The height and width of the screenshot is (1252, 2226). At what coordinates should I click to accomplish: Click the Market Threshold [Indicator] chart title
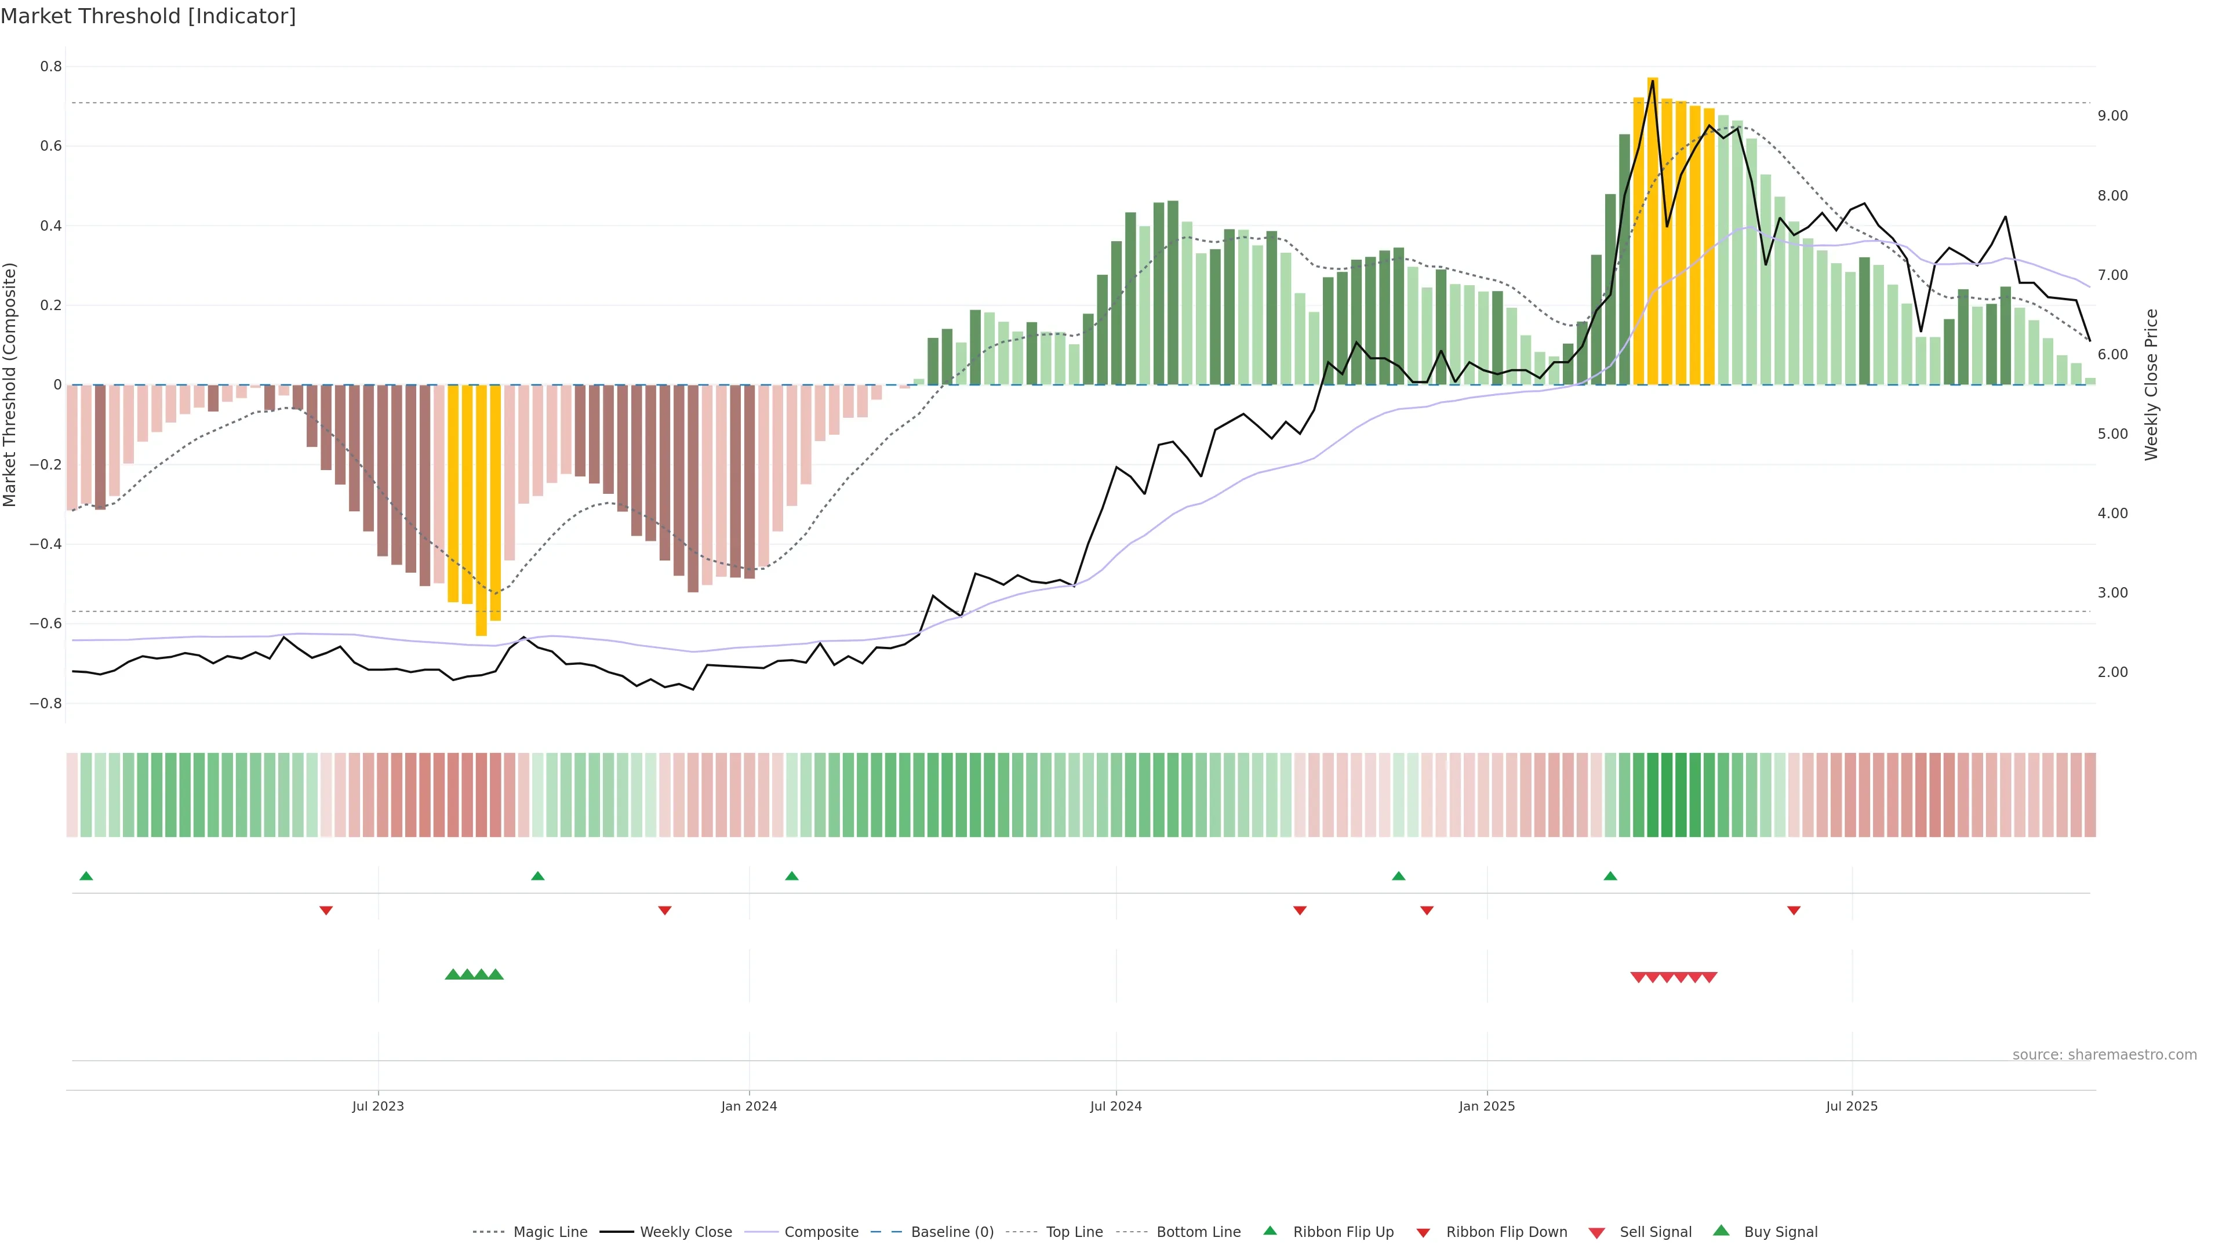[148, 16]
